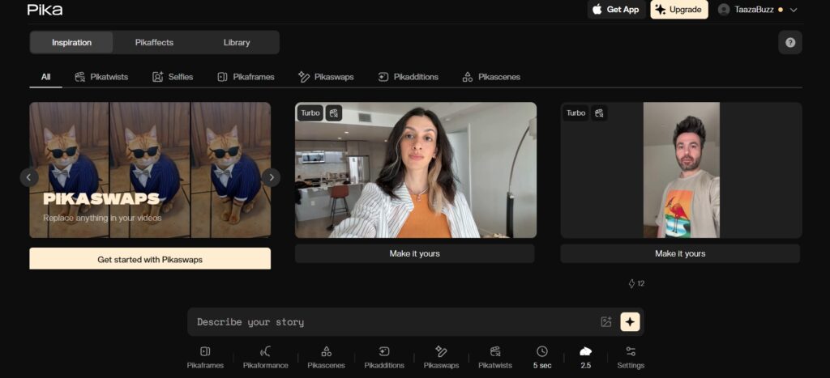Image resolution: width=830 pixels, height=378 pixels.
Task: Open the Settings sliders option
Action: (x=631, y=358)
